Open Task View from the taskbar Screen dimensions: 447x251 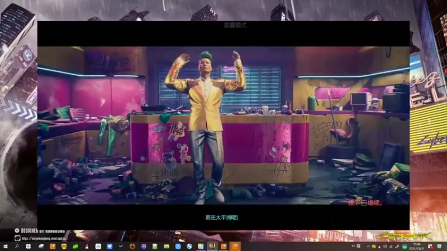click(28, 247)
